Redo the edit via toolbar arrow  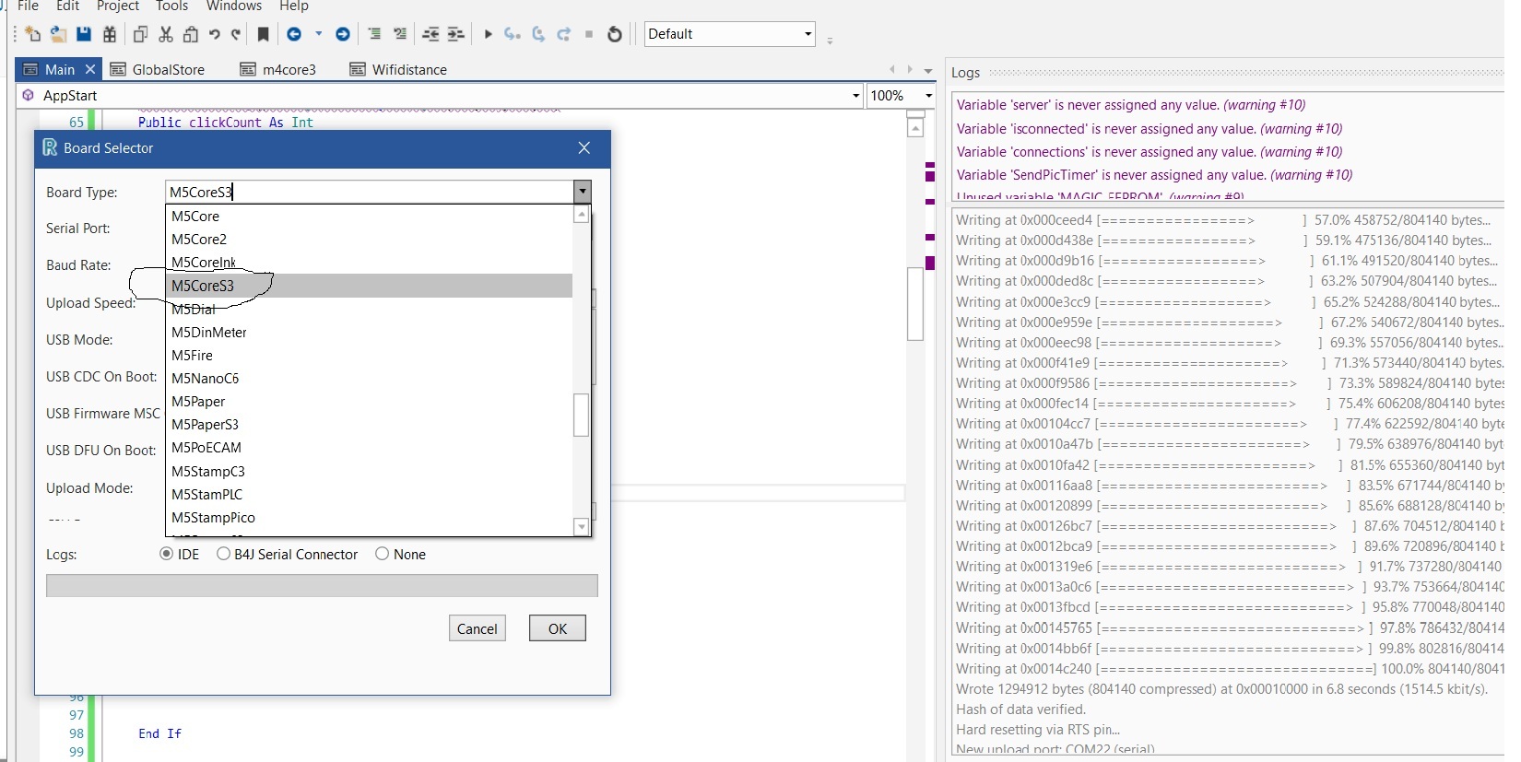point(237,34)
